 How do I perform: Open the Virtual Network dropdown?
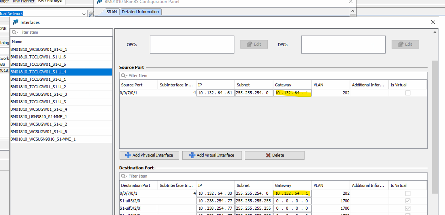[84, 14]
